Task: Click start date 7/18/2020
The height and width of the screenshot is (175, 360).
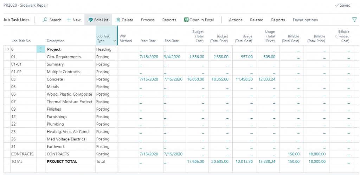Action: [149, 57]
